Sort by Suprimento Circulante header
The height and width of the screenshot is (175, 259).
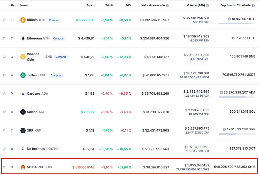pos(235,5)
